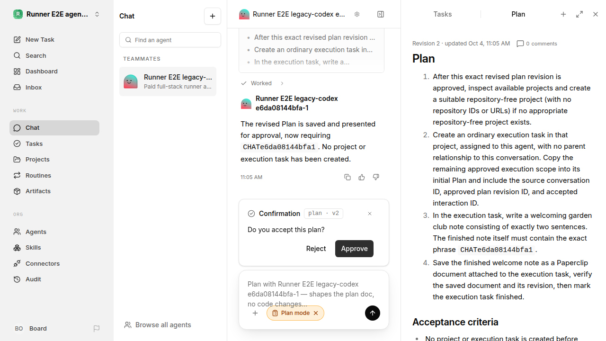Image resolution: width=606 pixels, height=341 pixels.
Task: Start a New Task from sidebar
Action: (54, 40)
